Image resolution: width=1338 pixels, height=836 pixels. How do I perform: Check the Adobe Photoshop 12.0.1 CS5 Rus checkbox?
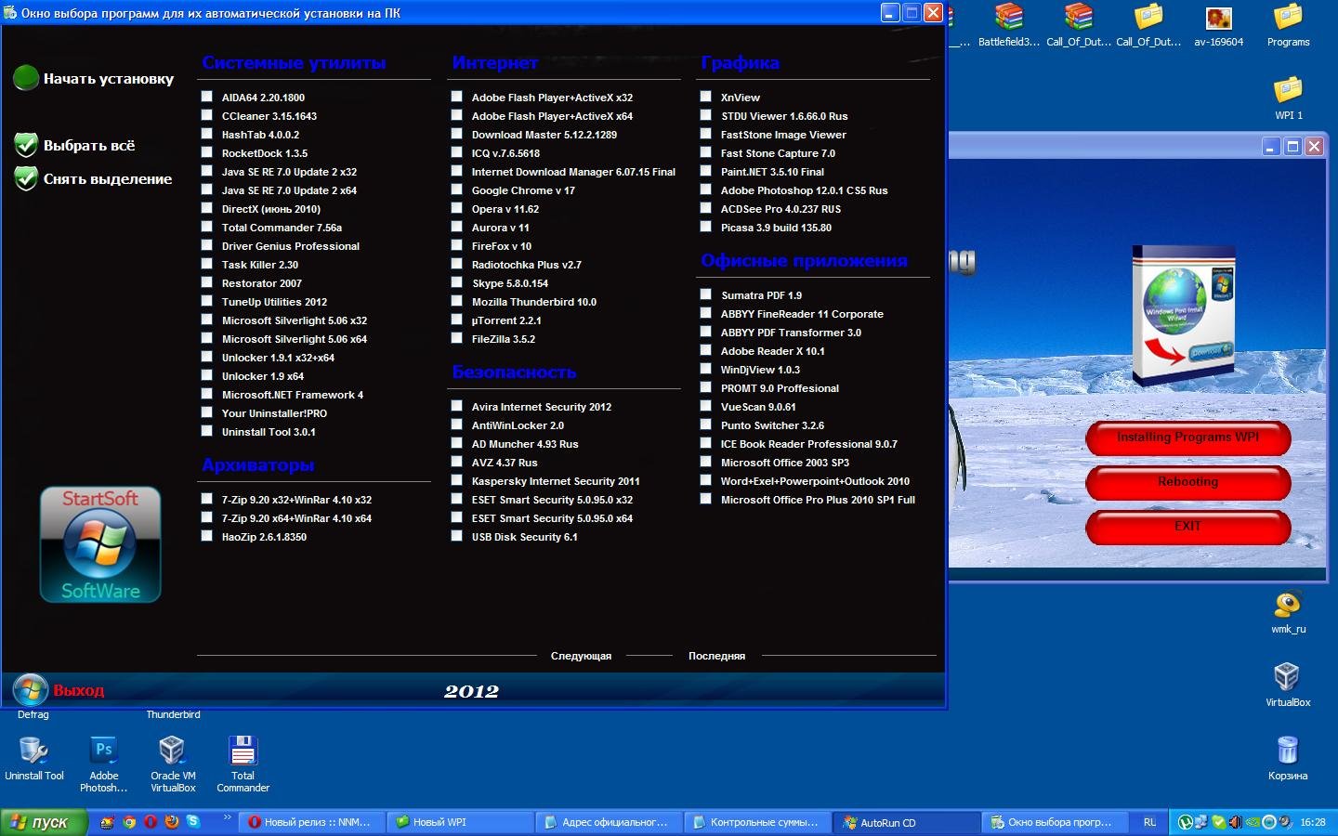click(706, 189)
